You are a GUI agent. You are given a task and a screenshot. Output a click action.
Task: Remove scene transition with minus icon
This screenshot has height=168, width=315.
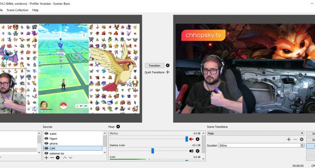295,139
